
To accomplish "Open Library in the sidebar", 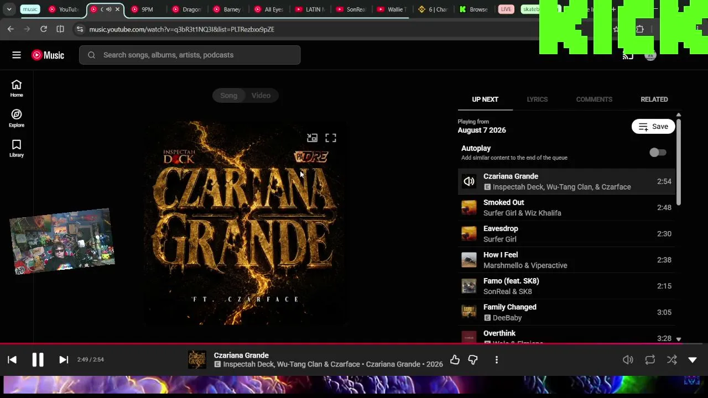I will 17,148.
